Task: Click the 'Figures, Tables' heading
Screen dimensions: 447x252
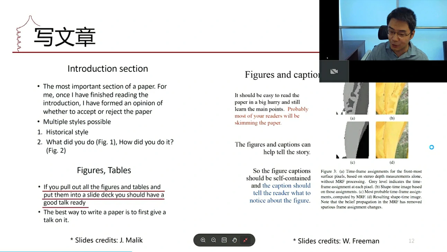Action: pos(104,170)
